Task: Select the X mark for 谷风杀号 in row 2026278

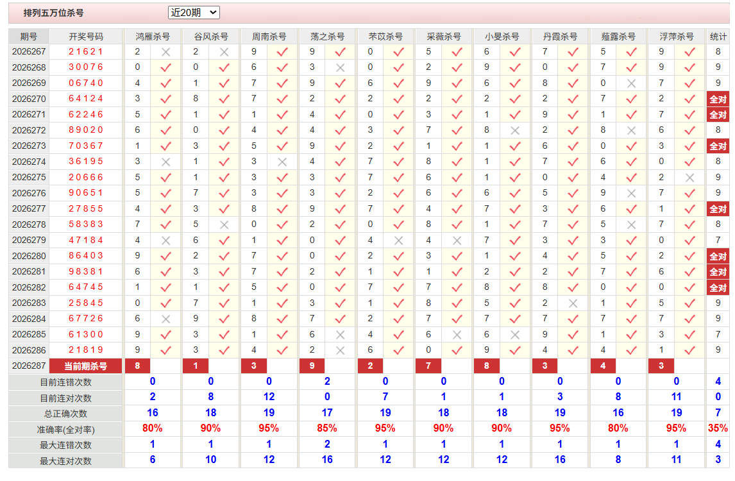Action: click(x=224, y=225)
